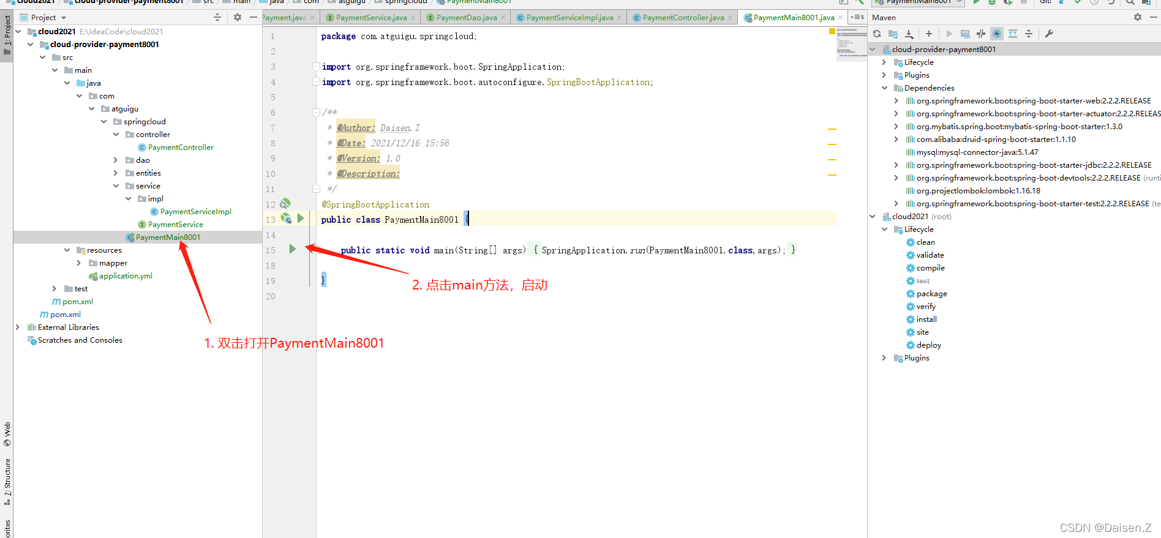Collapse all nodes in Maven panel
The width and height of the screenshot is (1161, 538).
click(1029, 34)
